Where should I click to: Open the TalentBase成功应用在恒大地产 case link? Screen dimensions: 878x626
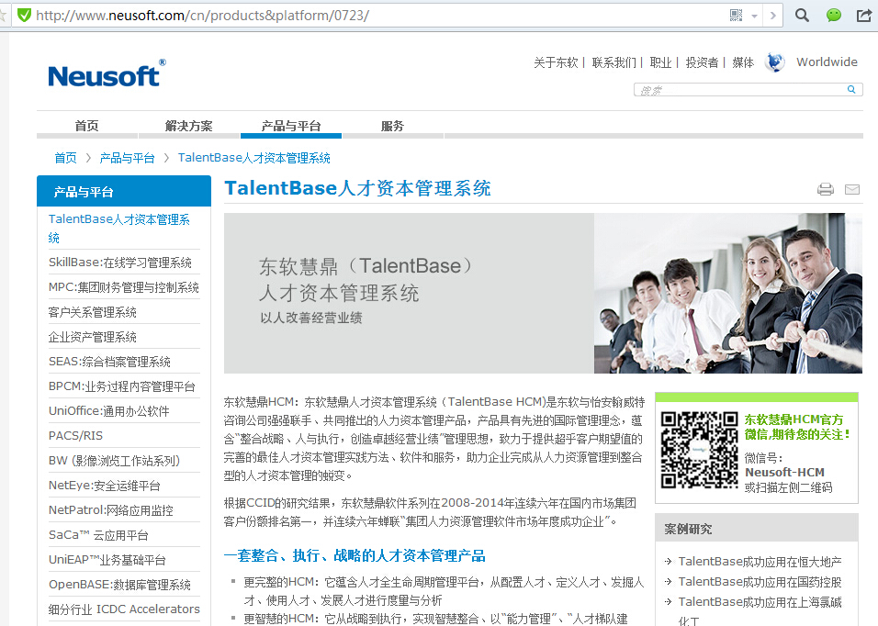point(760,561)
